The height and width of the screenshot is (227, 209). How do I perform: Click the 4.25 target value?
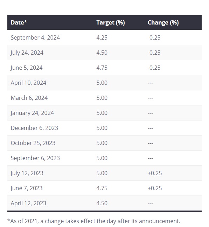tap(102, 37)
